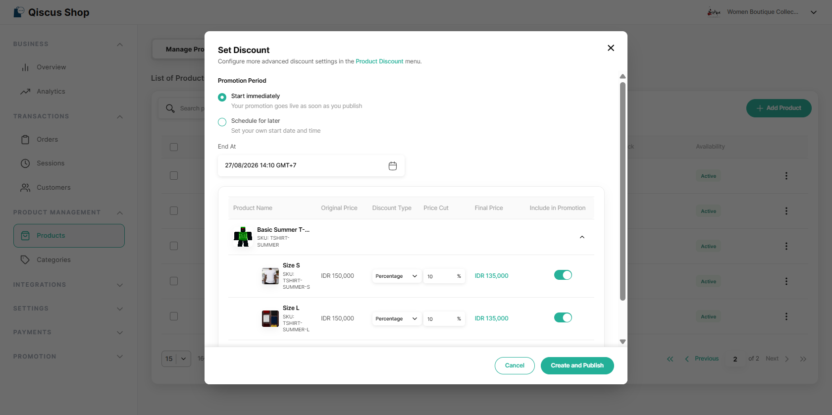The image size is (832, 415).
Task: Click the Create and Publish button
Action: [x=577, y=365]
